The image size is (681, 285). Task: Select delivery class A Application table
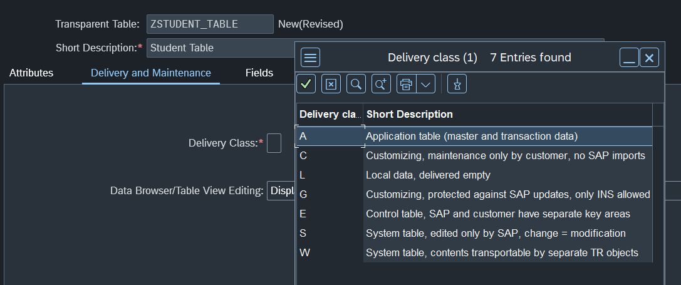pos(471,136)
